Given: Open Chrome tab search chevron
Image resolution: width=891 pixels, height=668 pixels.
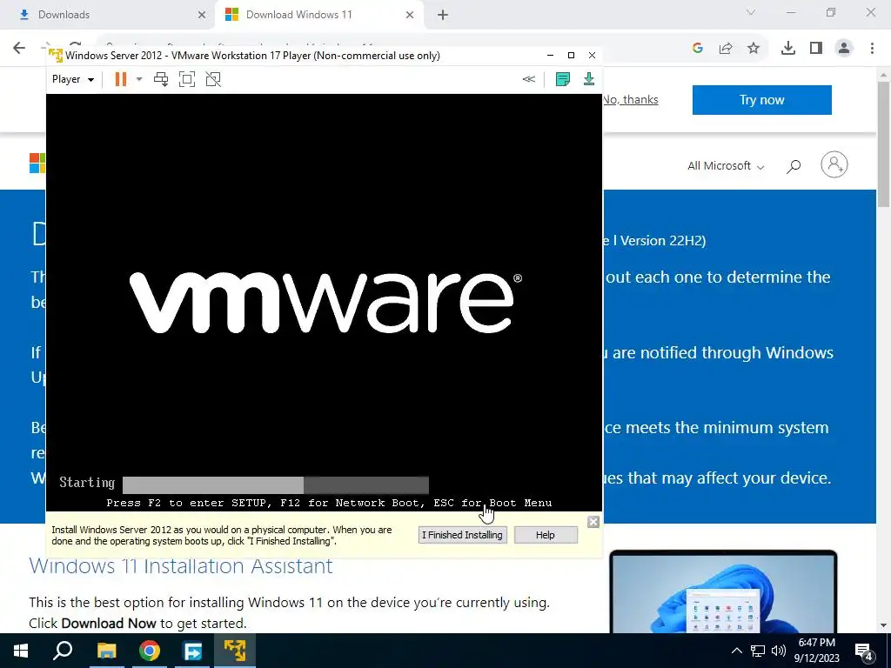Looking at the screenshot, I should point(751,12).
